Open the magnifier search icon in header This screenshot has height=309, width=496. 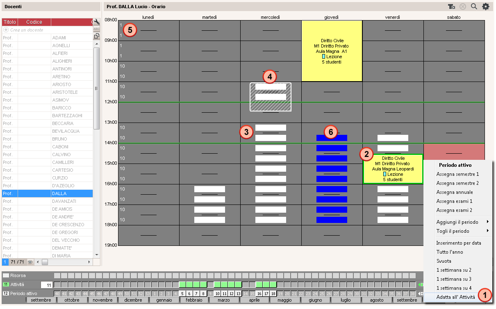(x=474, y=7)
